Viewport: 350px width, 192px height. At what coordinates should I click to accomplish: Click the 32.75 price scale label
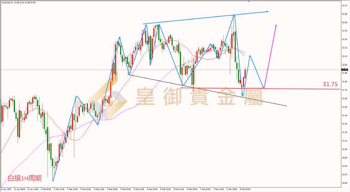pyautogui.click(x=345, y=6)
